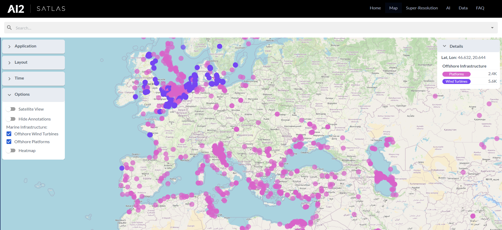Click the search magnifier icon
The width and height of the screenshot is (502, 230).
click(x=9, y=28)
